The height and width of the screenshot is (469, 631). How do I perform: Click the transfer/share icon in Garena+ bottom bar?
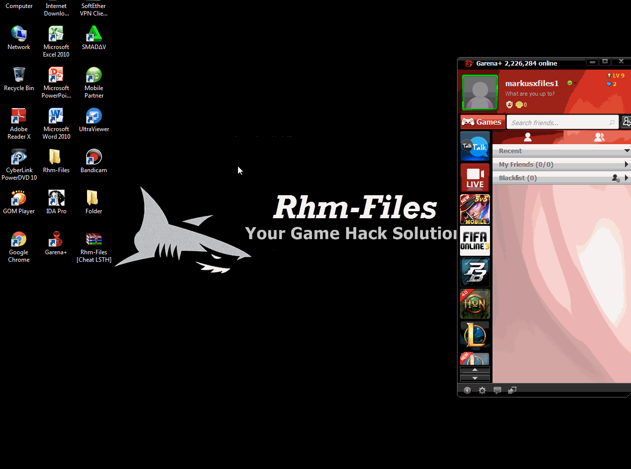512,390
